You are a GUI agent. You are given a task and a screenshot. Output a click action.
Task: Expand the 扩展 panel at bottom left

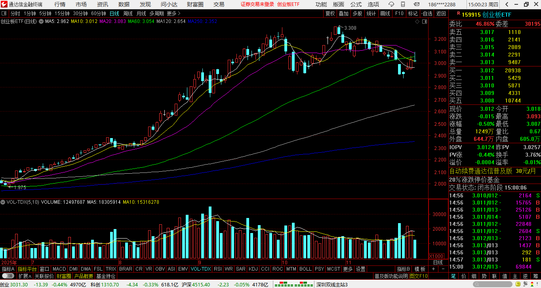(x=25, y=276)
